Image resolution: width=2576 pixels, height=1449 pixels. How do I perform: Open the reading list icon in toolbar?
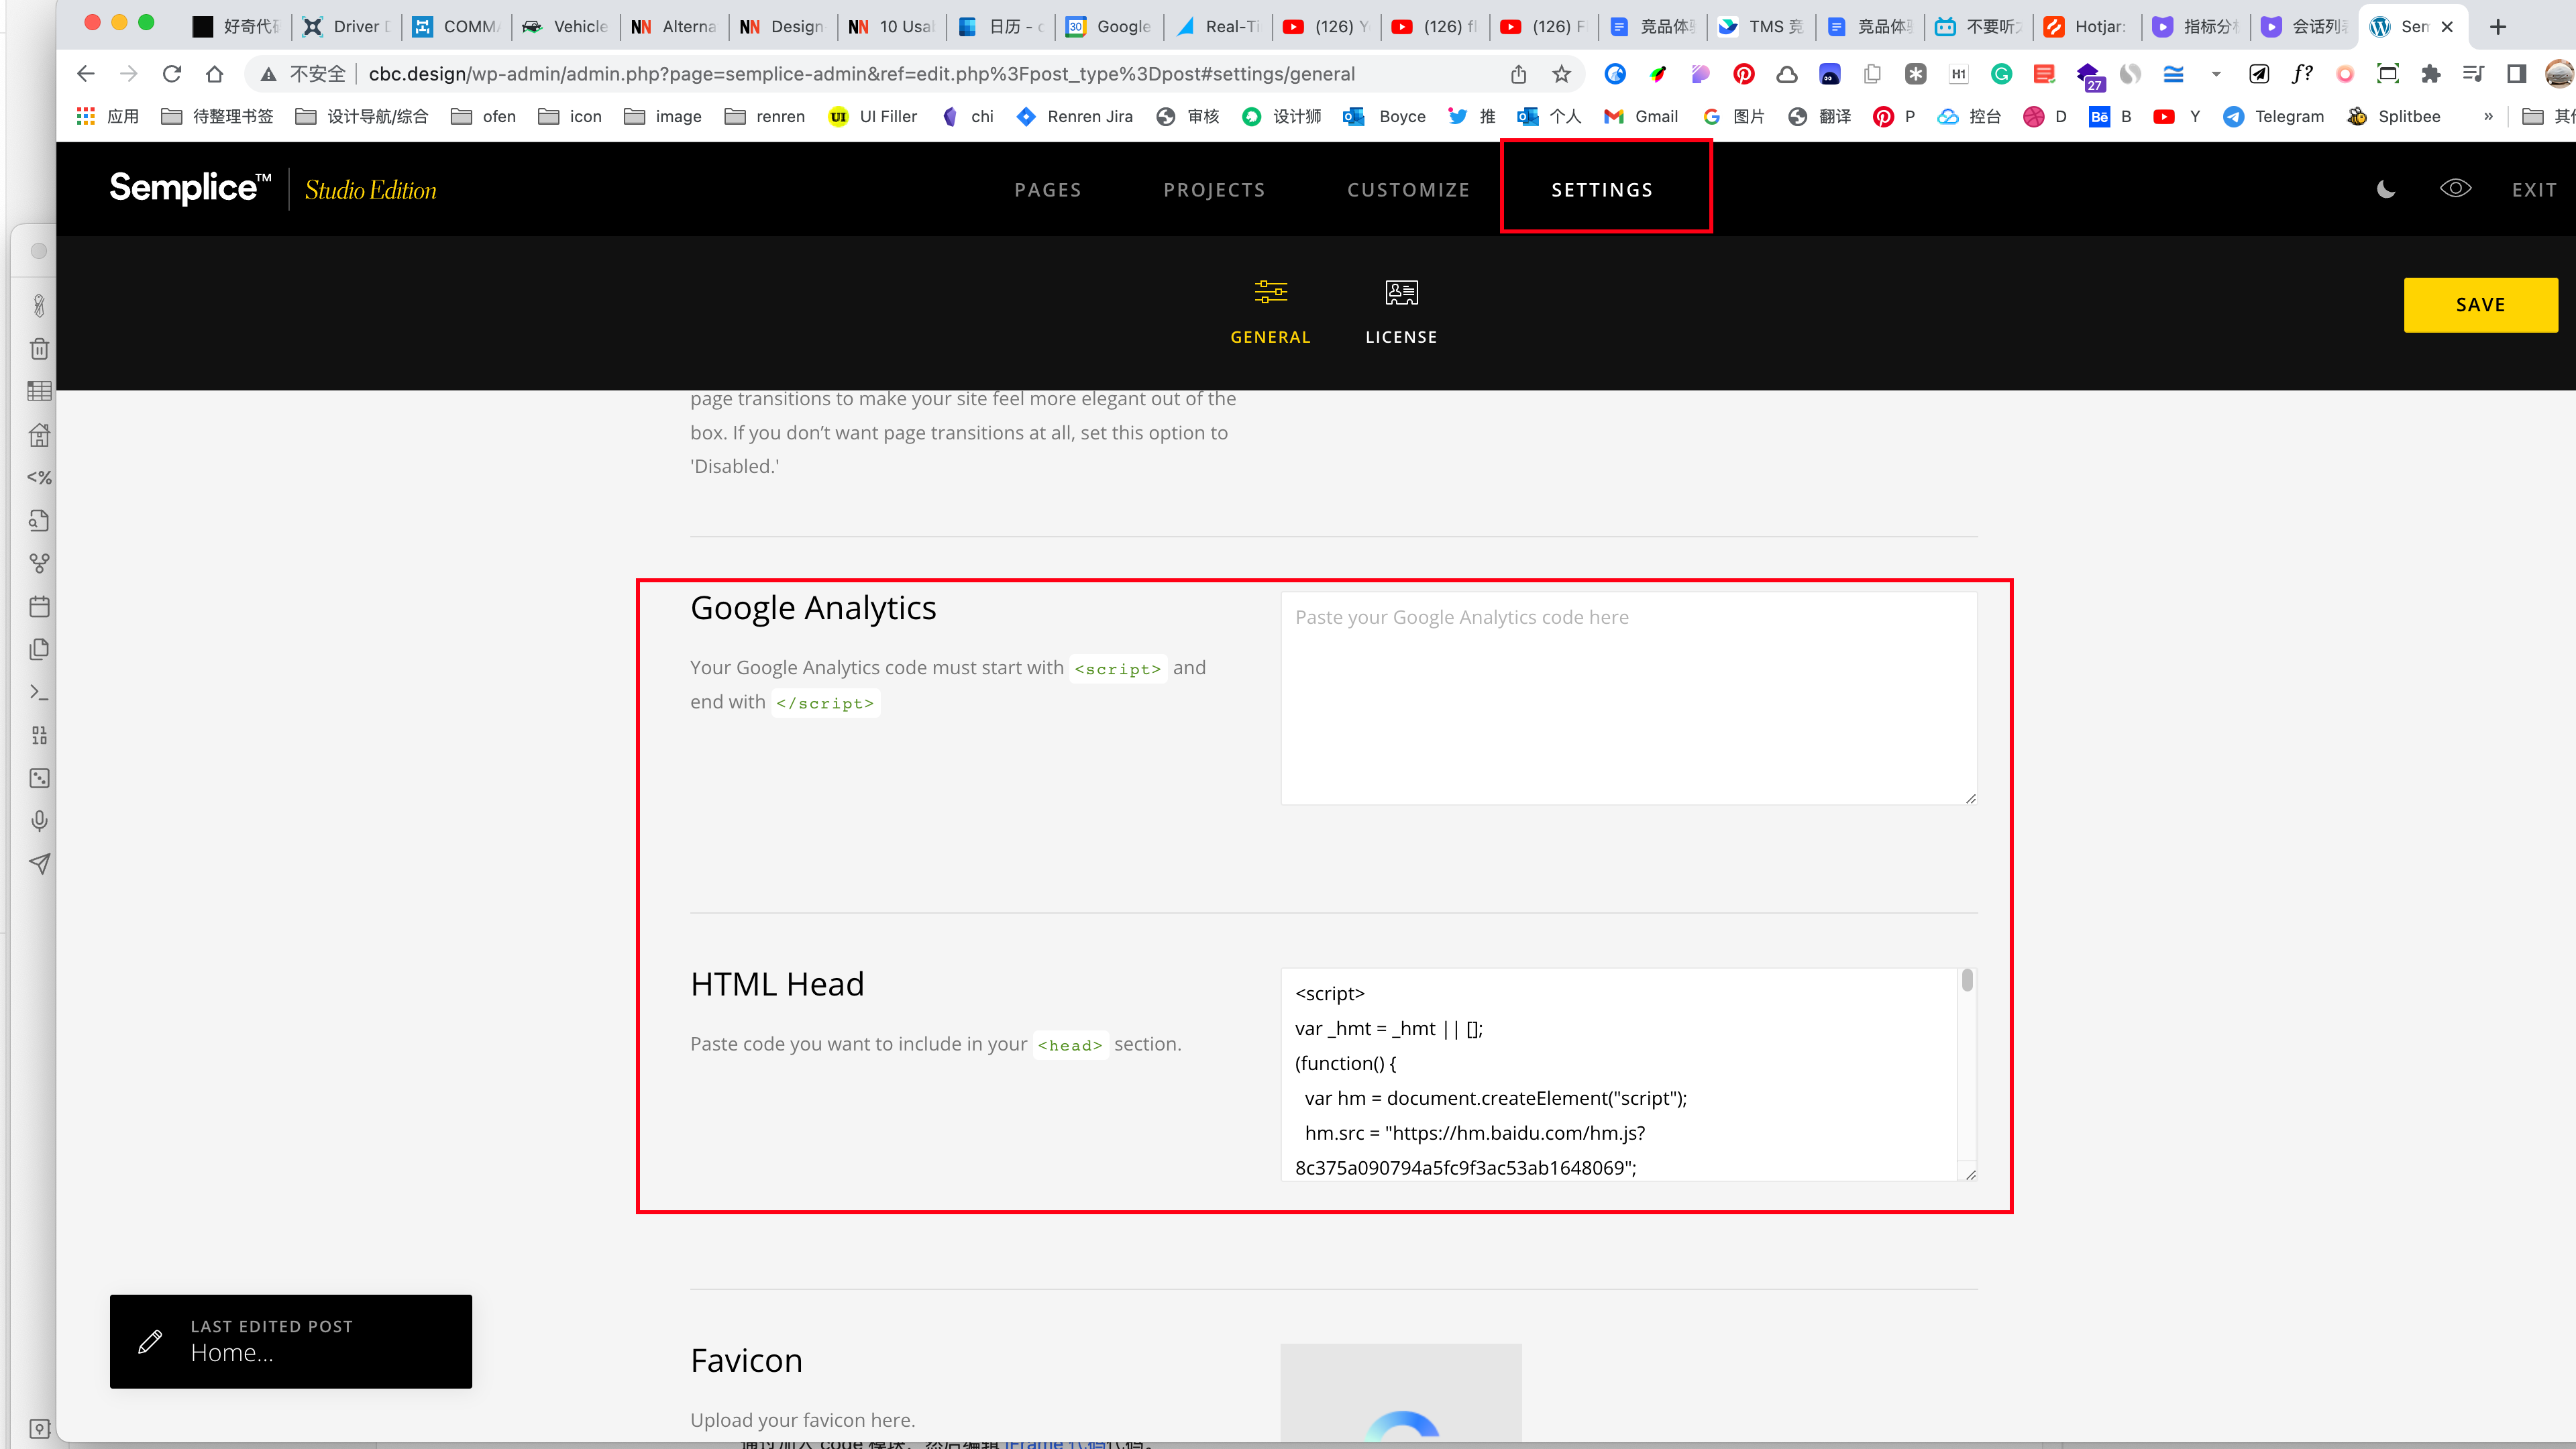click(x=2473, y=74)
